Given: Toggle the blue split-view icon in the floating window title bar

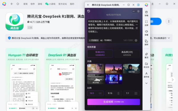Looking at the screenshot, I should [x=138, y=5].
